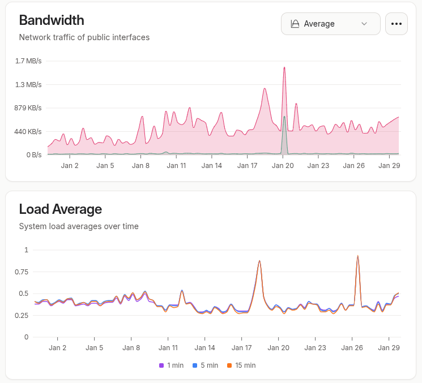Click the chart icon inside the Average selector
The height and width of the screenshot is (383, 422).
pos(295,24)
